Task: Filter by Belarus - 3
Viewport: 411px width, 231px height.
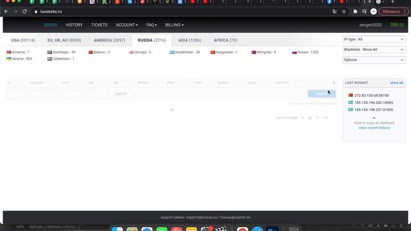Action: 99,52
